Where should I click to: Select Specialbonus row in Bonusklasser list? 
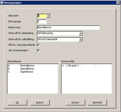33,69
